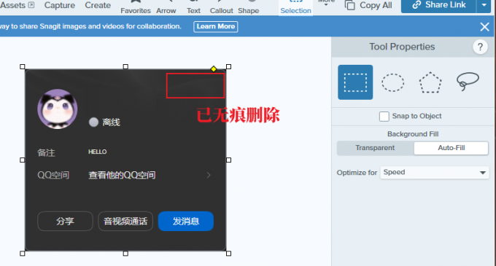
Task: Select the Favorites tool
Action: (136, 7)
